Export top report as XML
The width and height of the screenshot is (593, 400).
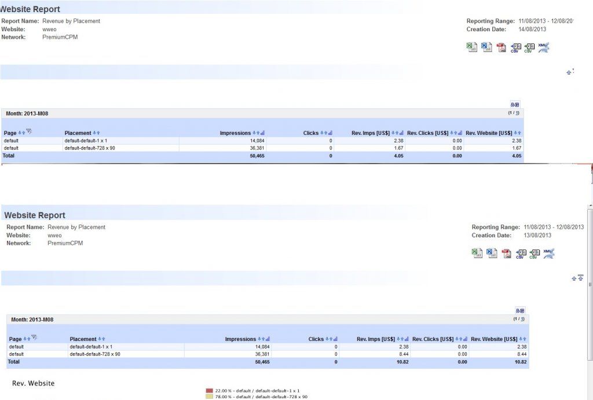543,47
